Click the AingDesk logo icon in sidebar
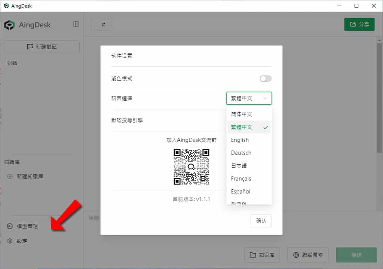Viewport: 383px width, 269px height. 9,25
